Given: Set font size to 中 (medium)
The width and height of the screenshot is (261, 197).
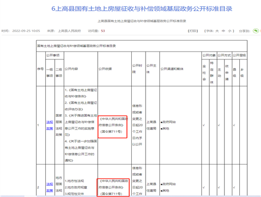Looking at the screenshot, I should (223, 31).
